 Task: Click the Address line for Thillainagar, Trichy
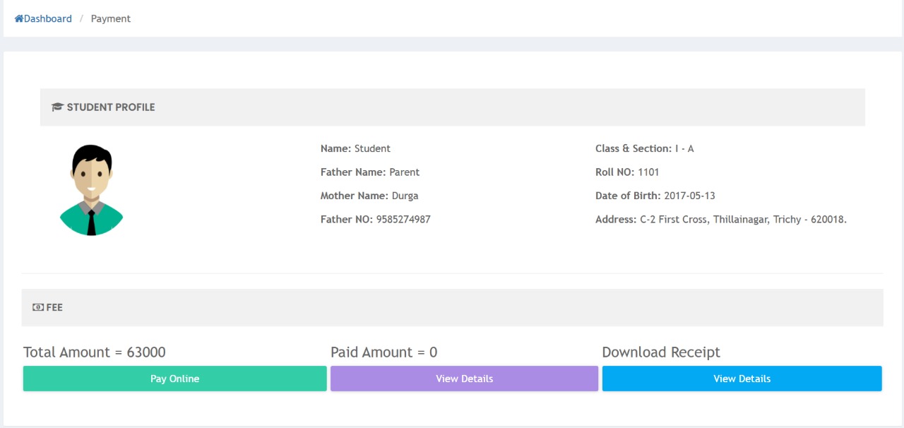pyautogui.click(x=721, y=220)
